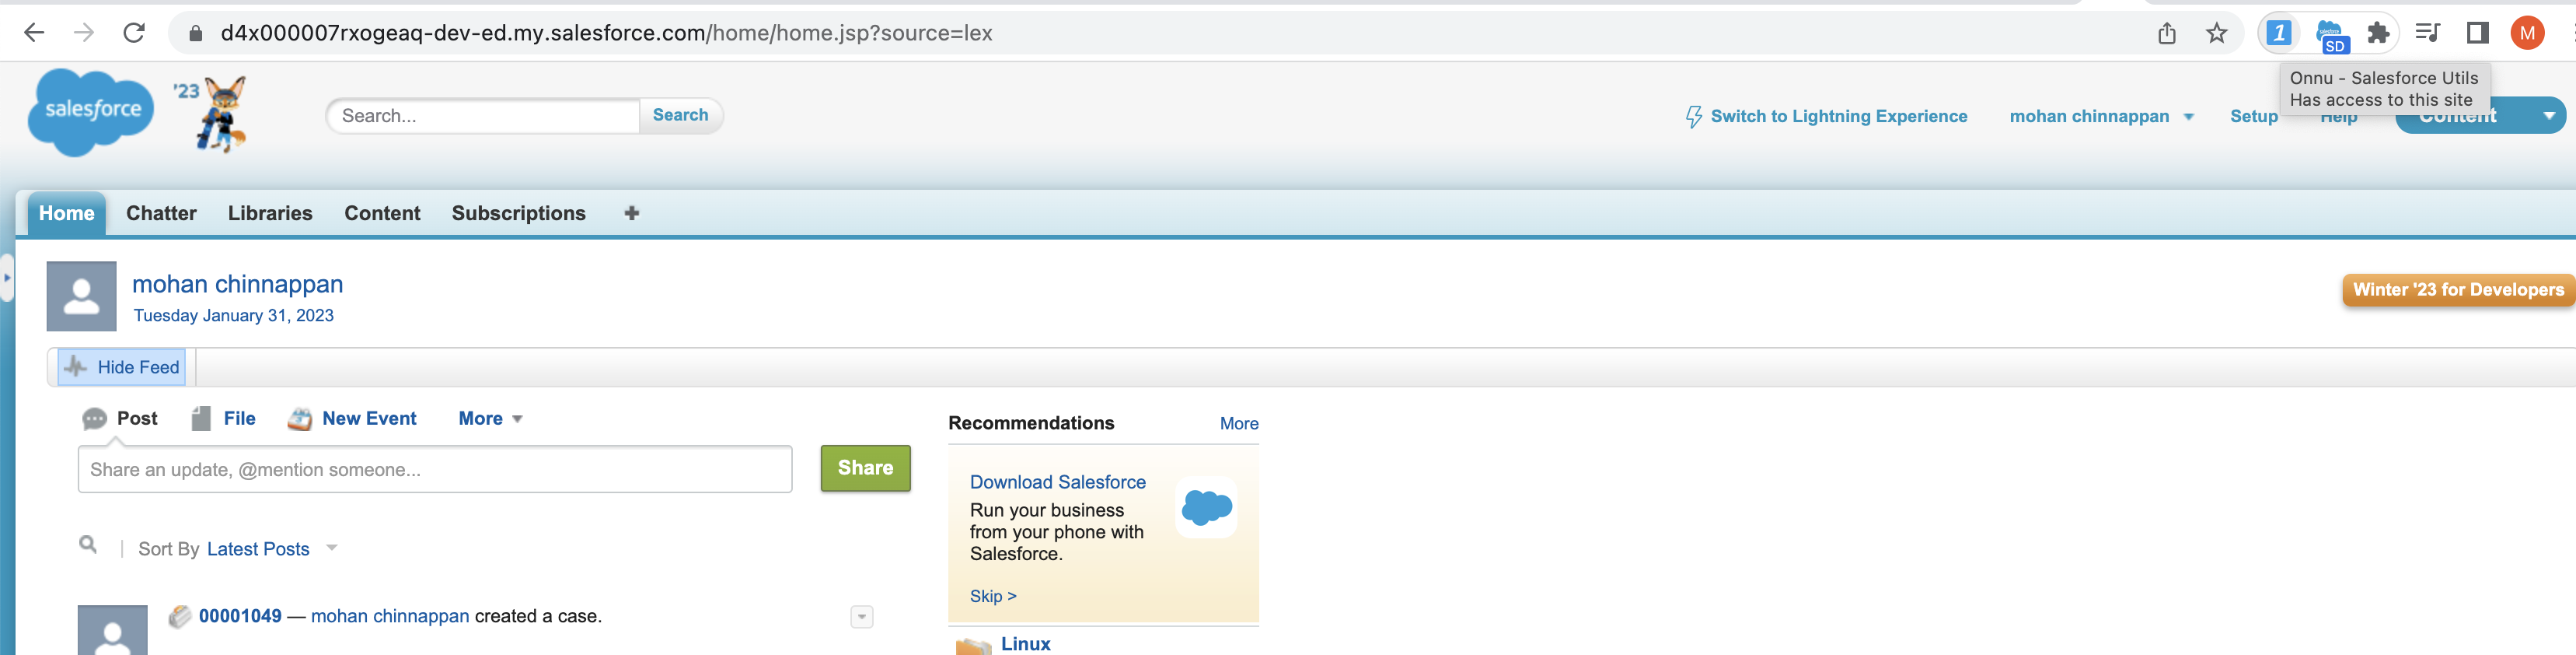
Task: Click the Search button
Action: (x=680, y=115)
